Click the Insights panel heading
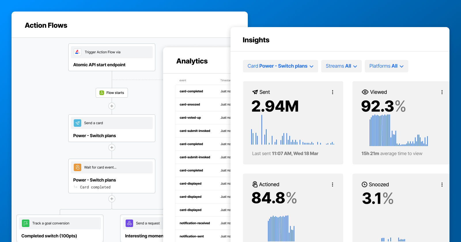The height and width of the screenshot is (242, 461). point(256,40)
